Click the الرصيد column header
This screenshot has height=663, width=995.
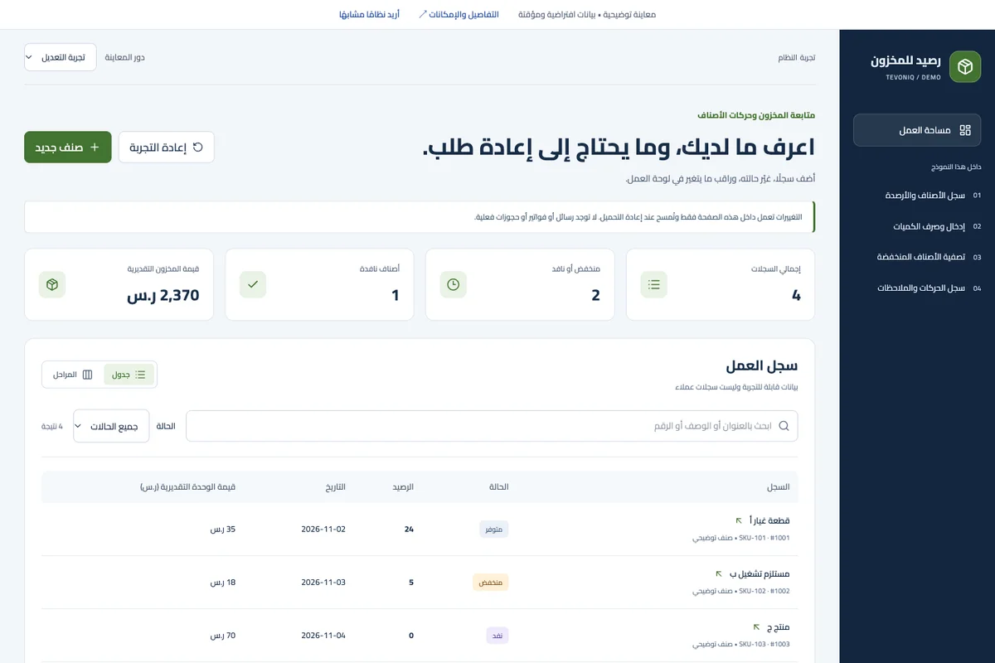click(403, 487)
